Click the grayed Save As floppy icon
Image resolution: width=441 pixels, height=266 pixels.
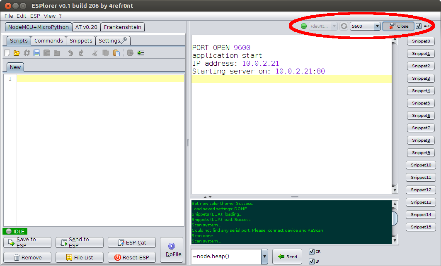47,53
